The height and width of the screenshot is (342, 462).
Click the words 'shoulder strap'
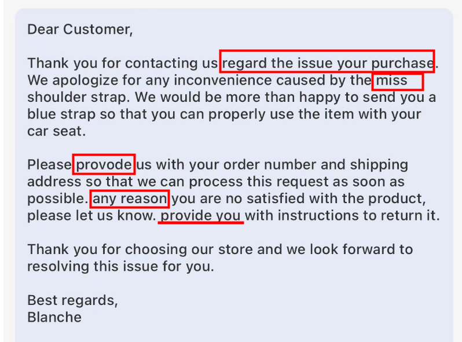[x=78, y=97]
